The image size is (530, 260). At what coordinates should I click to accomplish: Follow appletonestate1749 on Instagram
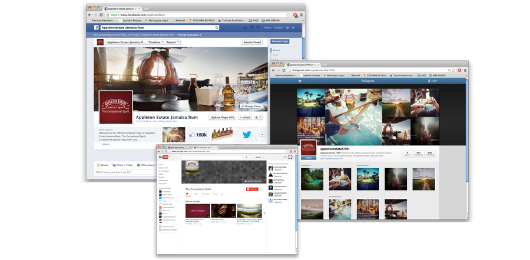click(x=309, y=158)
